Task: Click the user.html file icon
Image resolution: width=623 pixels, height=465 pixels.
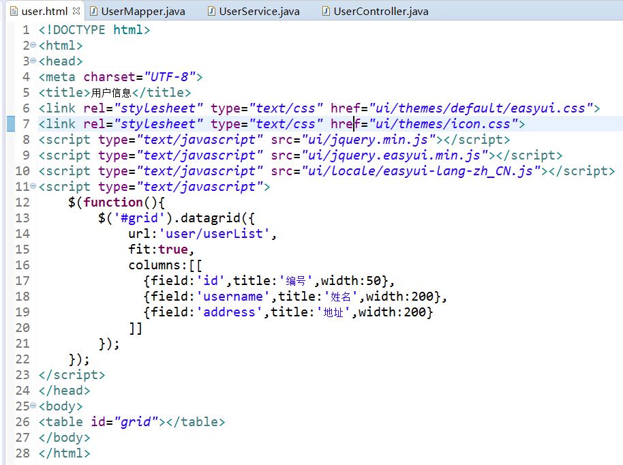Action: tap(14, 11)
